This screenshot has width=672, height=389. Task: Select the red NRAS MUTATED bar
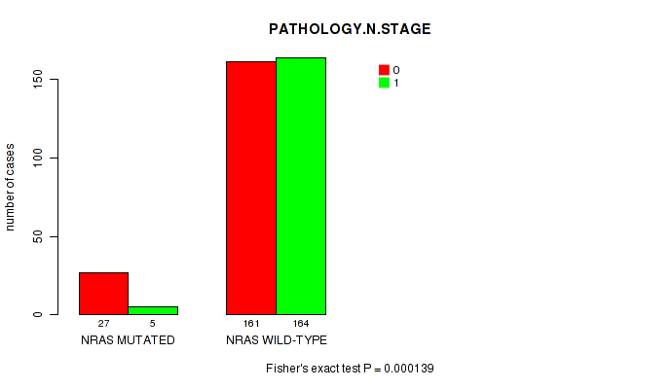(x=103, y=293)
